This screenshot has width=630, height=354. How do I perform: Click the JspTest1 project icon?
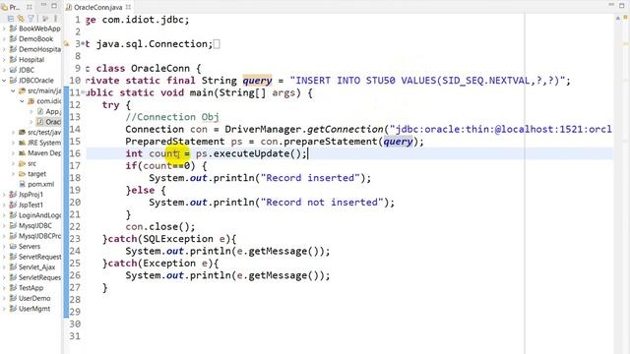pyautogui.click(x=13, y=206)
